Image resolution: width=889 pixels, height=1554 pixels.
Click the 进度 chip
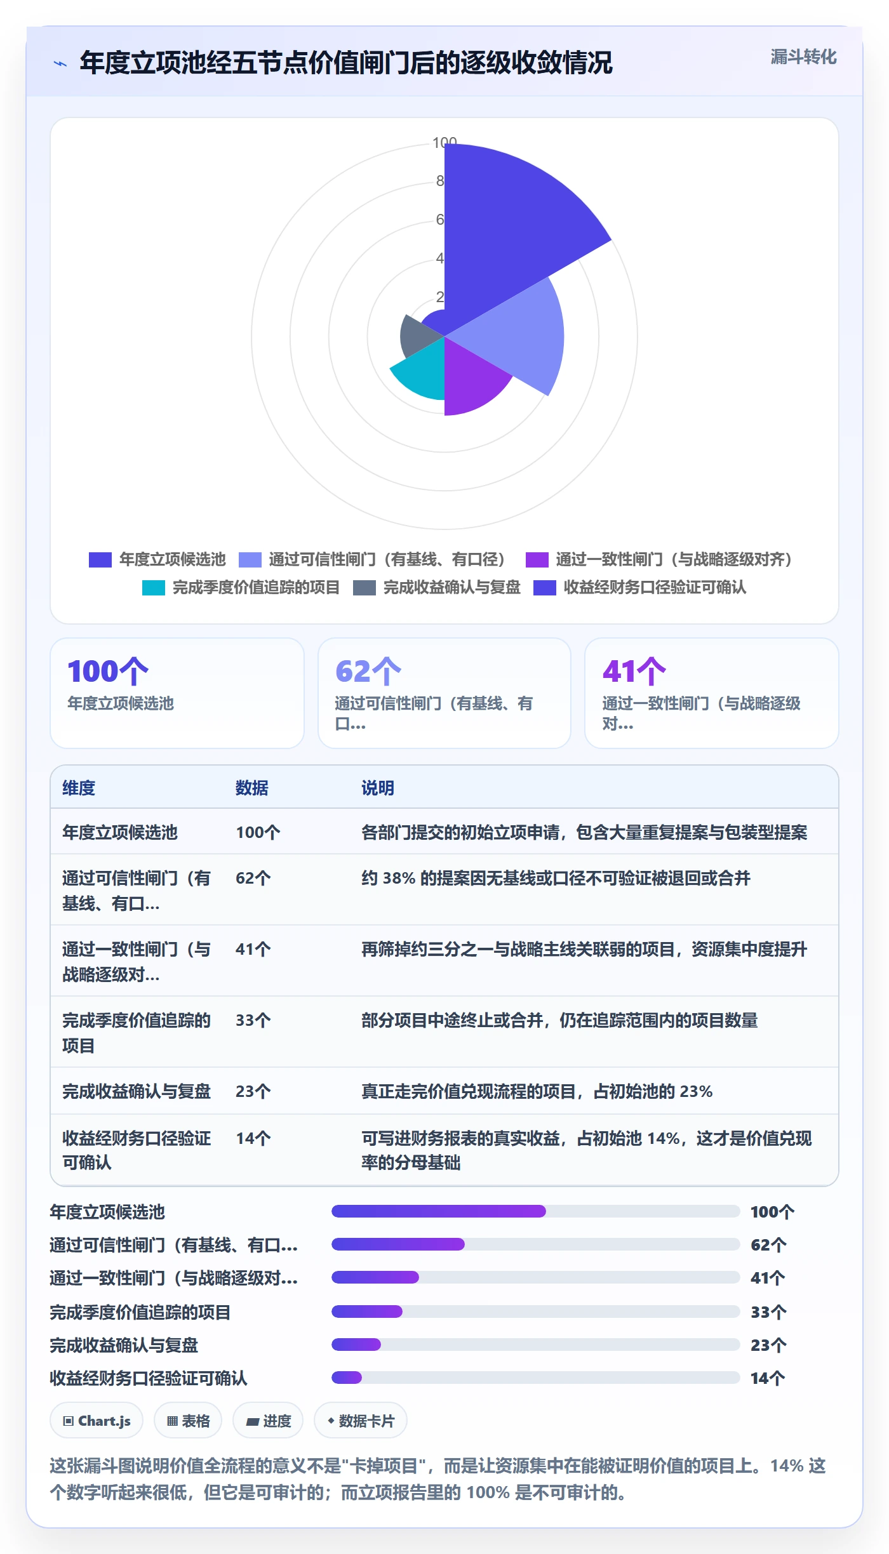click(x=268, y=1421)
